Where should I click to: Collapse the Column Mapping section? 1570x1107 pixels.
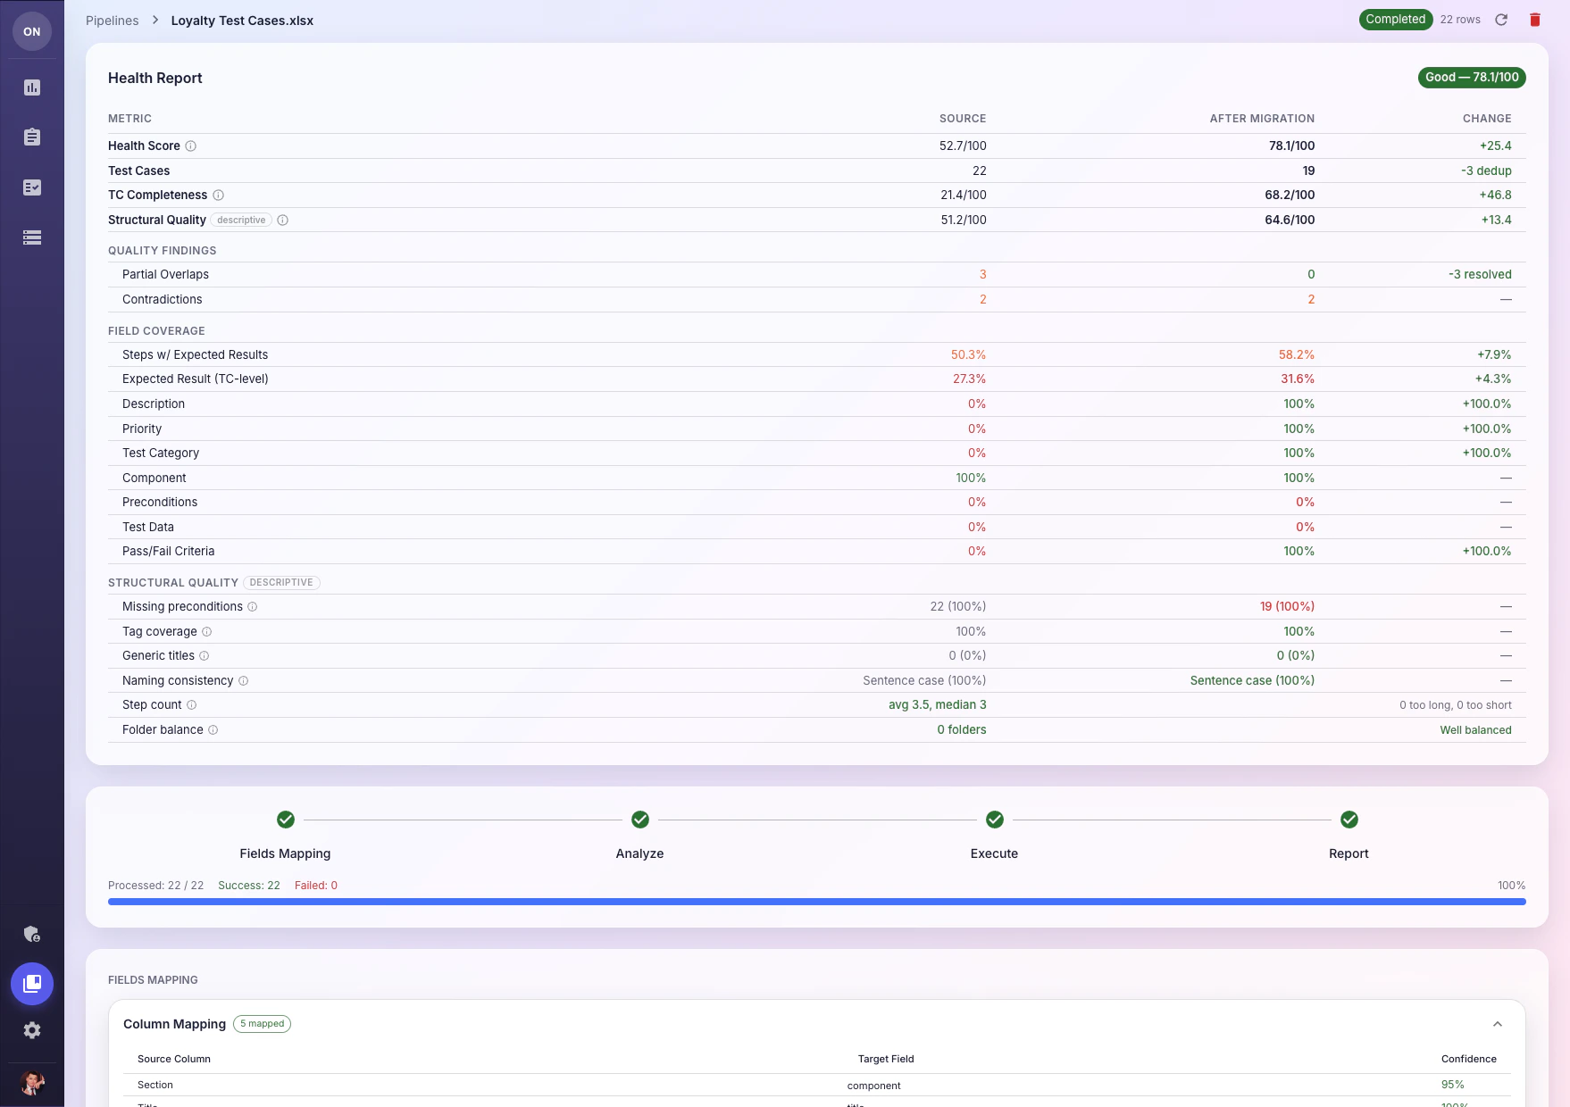pos(1498,1024)
